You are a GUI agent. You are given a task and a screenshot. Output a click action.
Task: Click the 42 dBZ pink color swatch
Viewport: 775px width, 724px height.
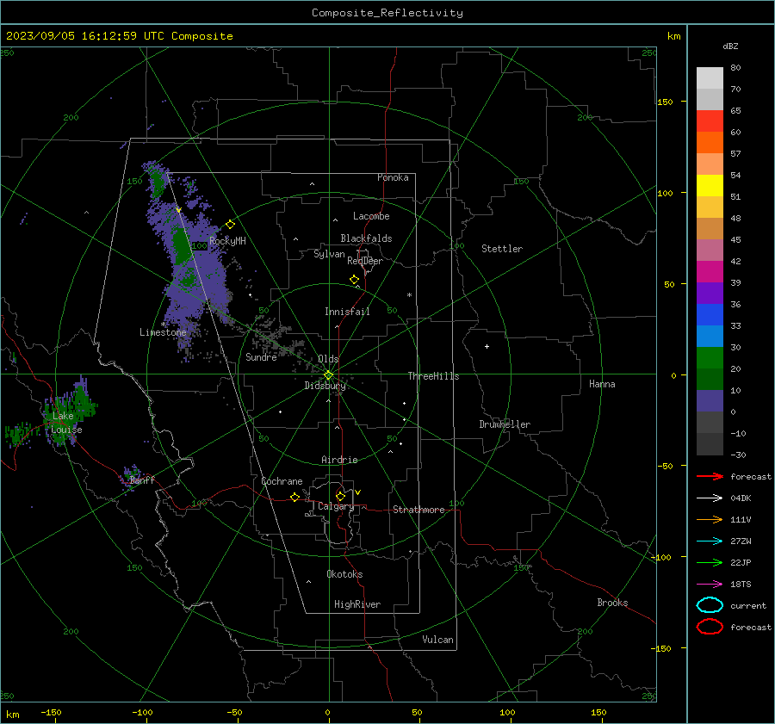click(710, 250)
